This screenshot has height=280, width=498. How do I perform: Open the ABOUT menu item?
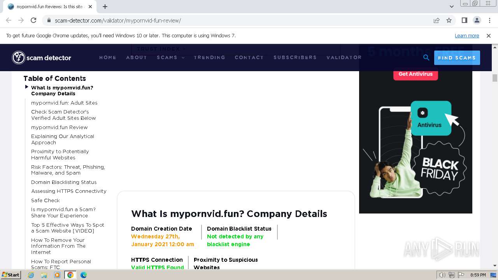tap(137, 57)
